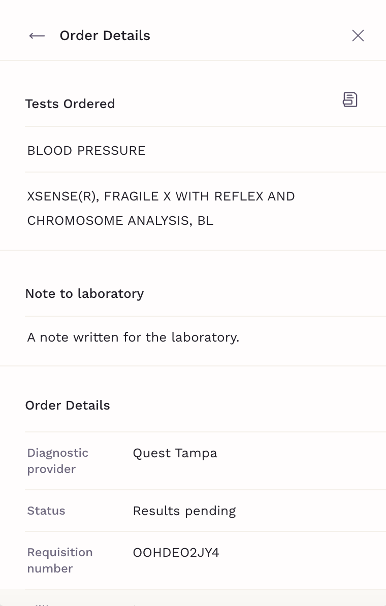Click the word number under Requisition

tap(50, 568)
